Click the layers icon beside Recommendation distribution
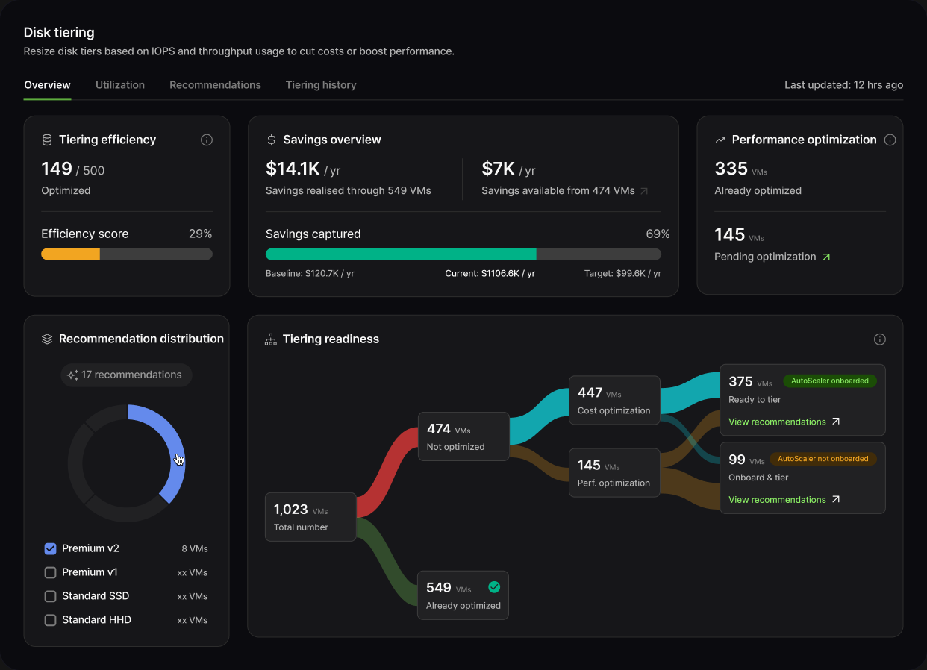927x670 pixels. point(47,339)
